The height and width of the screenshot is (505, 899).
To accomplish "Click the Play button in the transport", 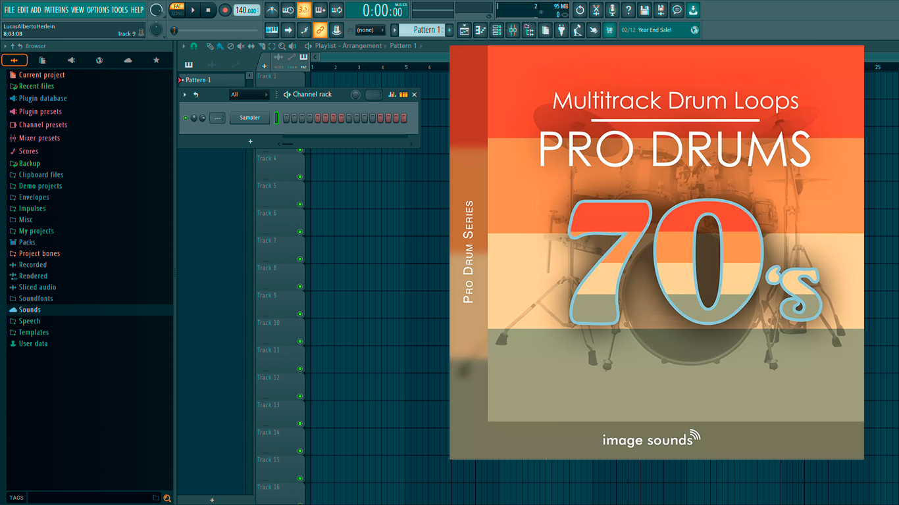I will [193, 10].
